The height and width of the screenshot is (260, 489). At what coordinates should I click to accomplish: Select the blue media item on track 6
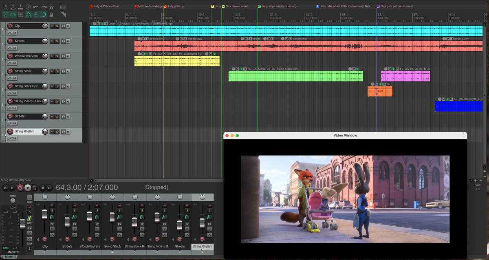pos(459,106)
